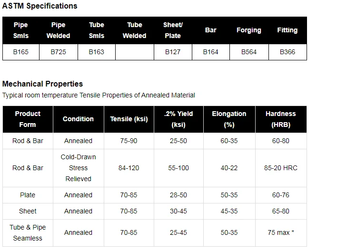Screen dimensions: 337x251
Task: Click the ASTM Specifications heading
Action: [40, 6]
